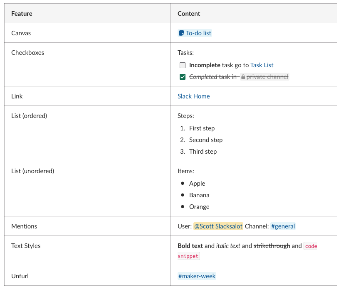The width and height of the screenshot is (341, 292).
Task: Open the #general channel mention
Action: click(x=283, y=226)
